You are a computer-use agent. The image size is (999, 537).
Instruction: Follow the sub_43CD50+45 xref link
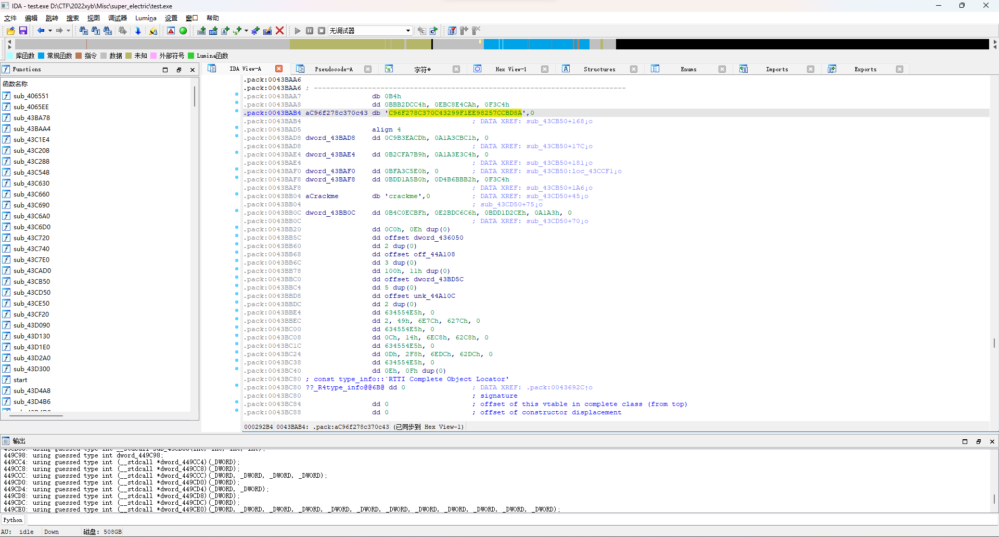point(557,196)
